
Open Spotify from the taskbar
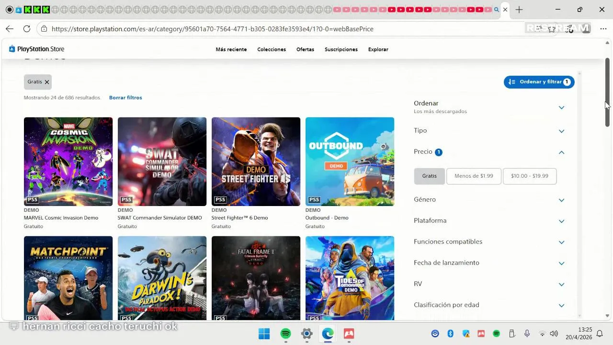pos(285,333)
